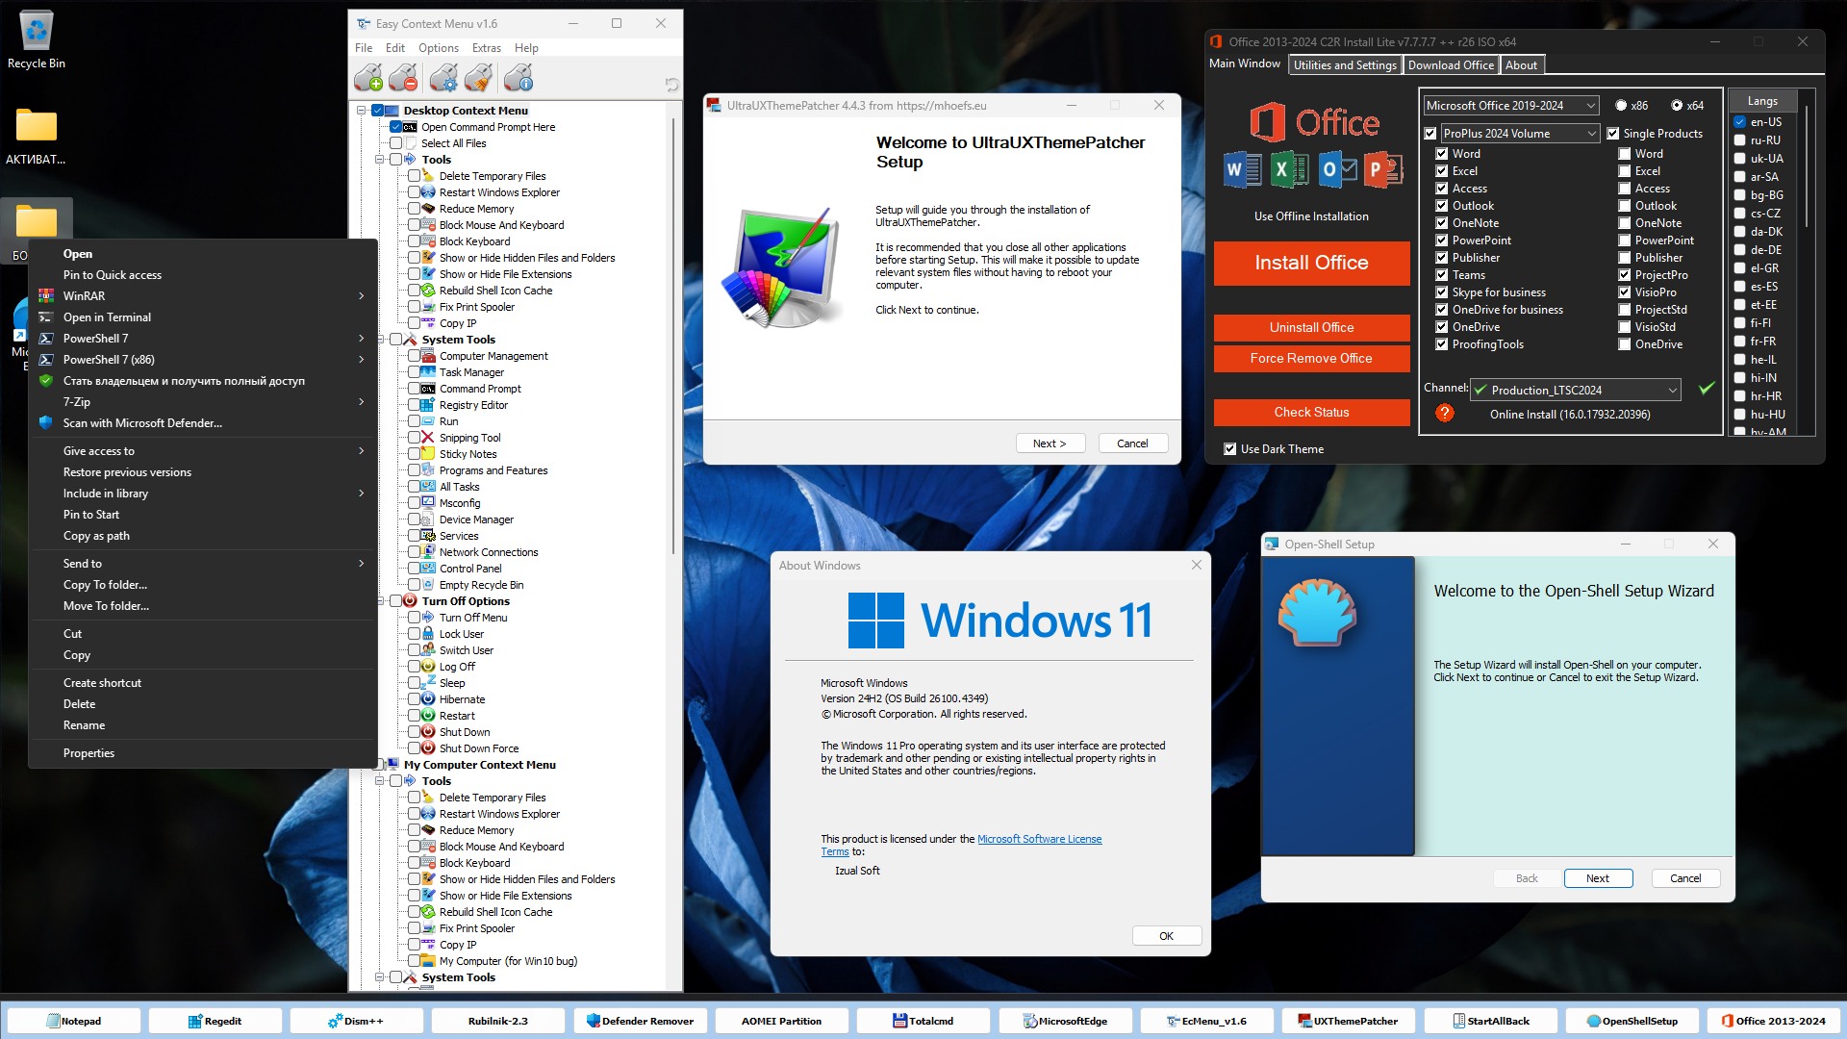Click the Regedit taskbar button
Viewport: 1847px width, 1039px height.
click(215, 1021)
